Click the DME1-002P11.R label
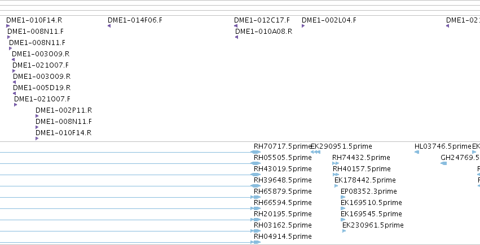This screenshot has width=480, height=245. click(64, 110)
